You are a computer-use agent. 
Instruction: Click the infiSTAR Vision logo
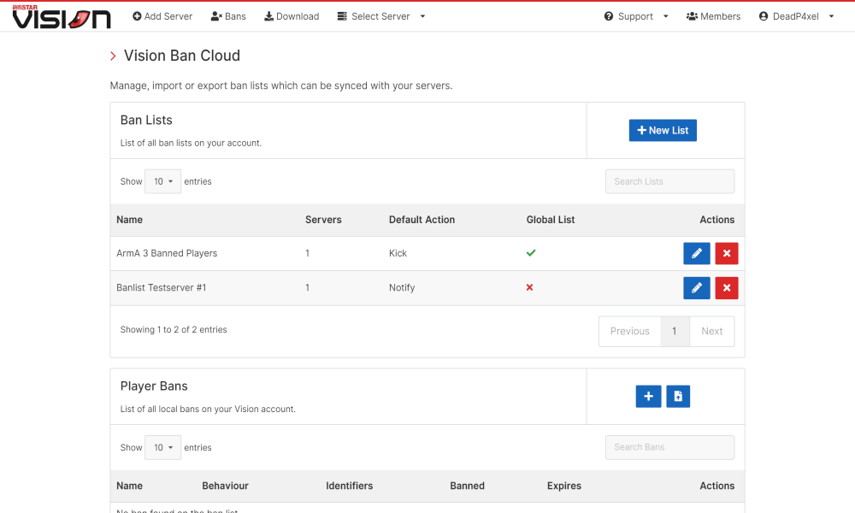(x=62, y=16)
